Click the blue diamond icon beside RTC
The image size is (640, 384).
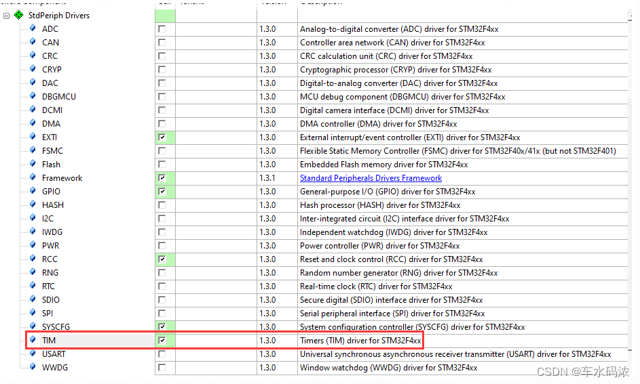click(x=33, y=285)
